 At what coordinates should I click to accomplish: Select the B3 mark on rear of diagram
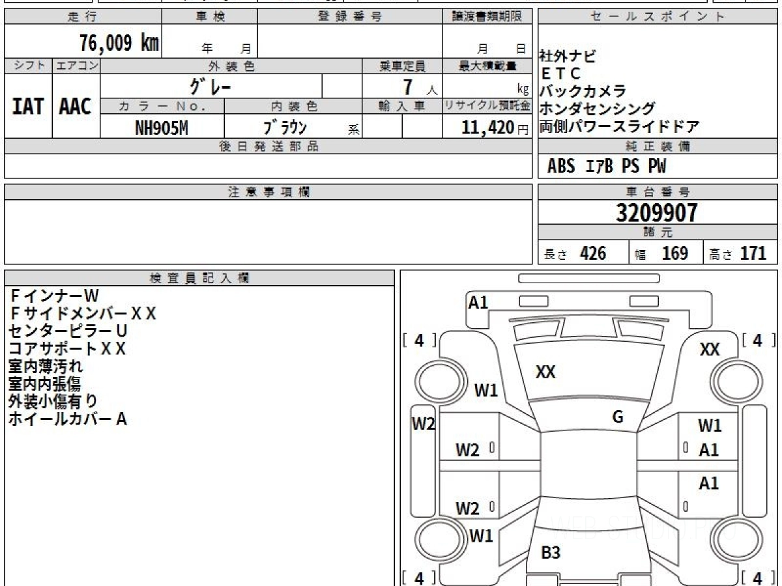point(551,553)
